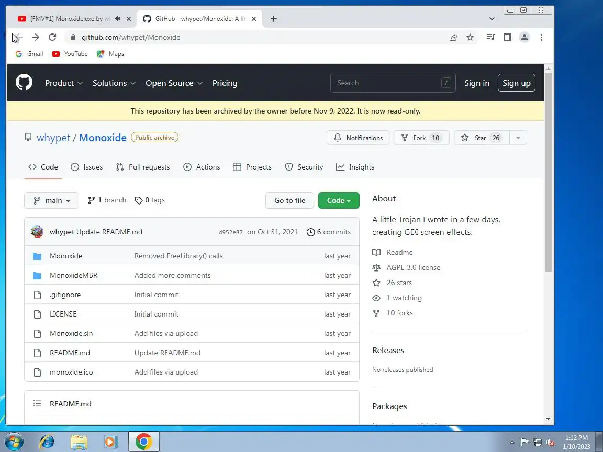Open the green Code dropdown button
The width and height of the screenshot is (603, 452).
339,200
